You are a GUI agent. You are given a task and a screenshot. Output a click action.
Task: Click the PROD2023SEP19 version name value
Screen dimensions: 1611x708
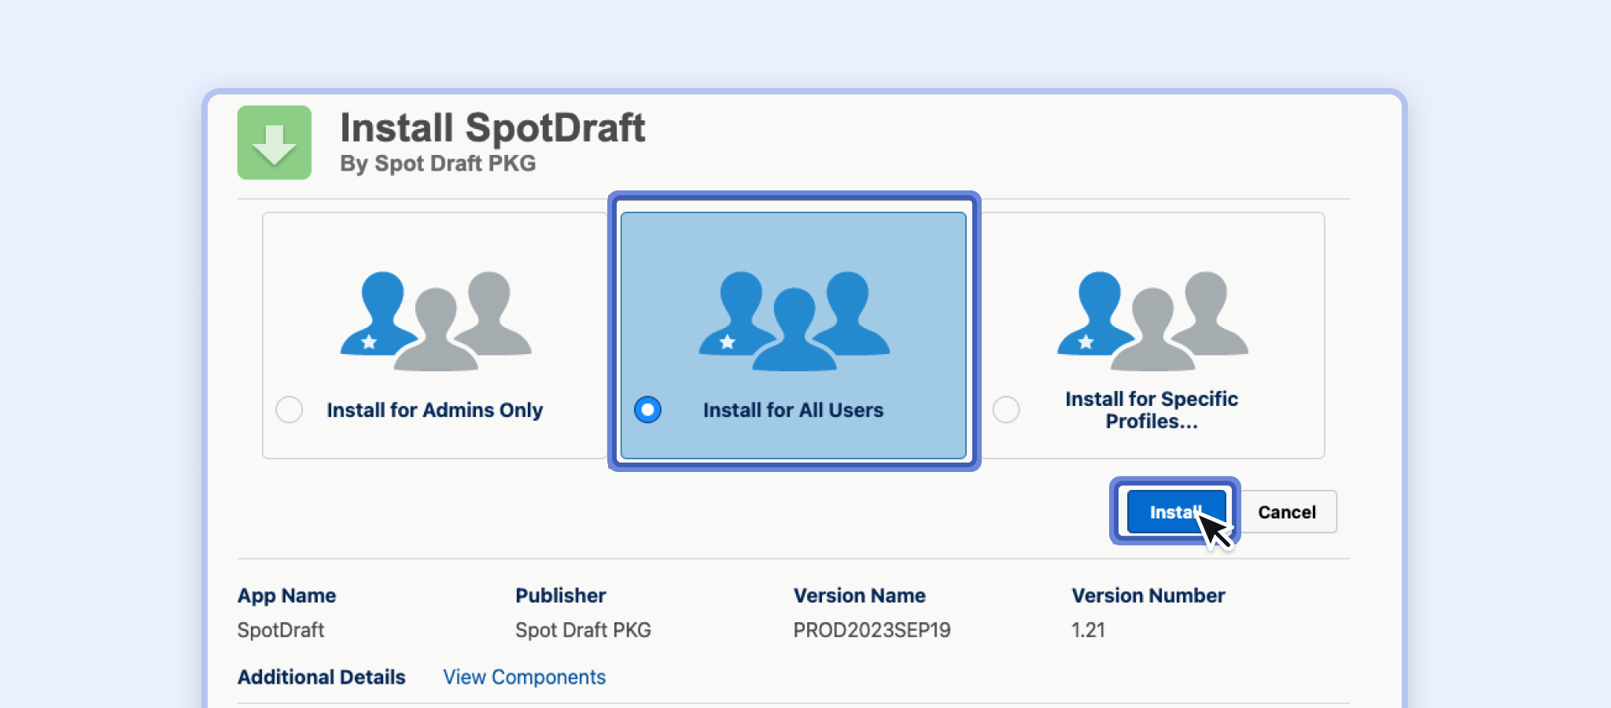point(872,630)
